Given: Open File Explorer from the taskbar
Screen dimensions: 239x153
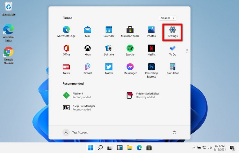Looking at the screenshot, I should [x=129, y=148].
